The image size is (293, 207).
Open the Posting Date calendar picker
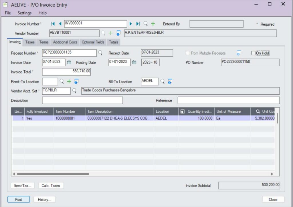coord(134,62)
